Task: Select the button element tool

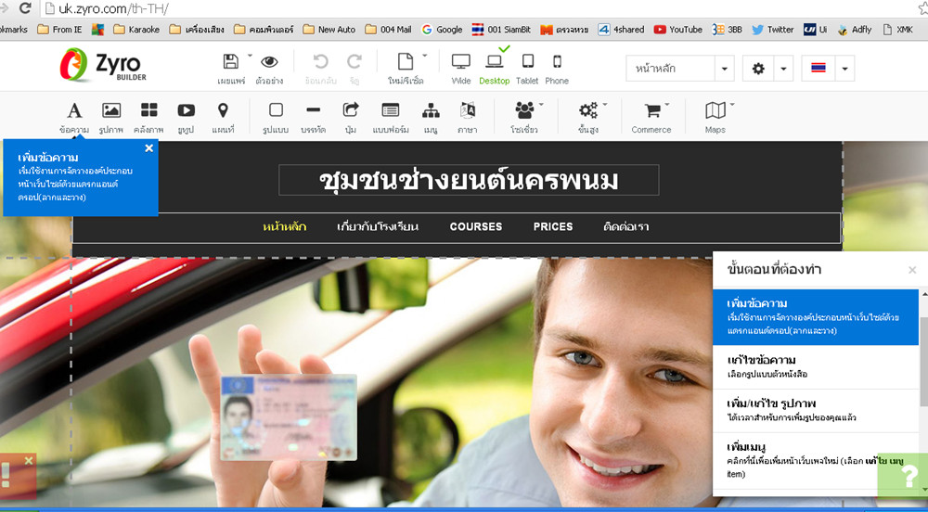Action: pyautogui.click(x=351, y=110)
